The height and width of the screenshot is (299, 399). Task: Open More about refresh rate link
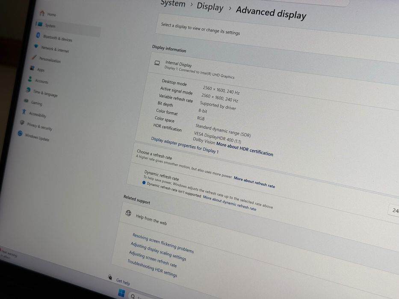254,182
